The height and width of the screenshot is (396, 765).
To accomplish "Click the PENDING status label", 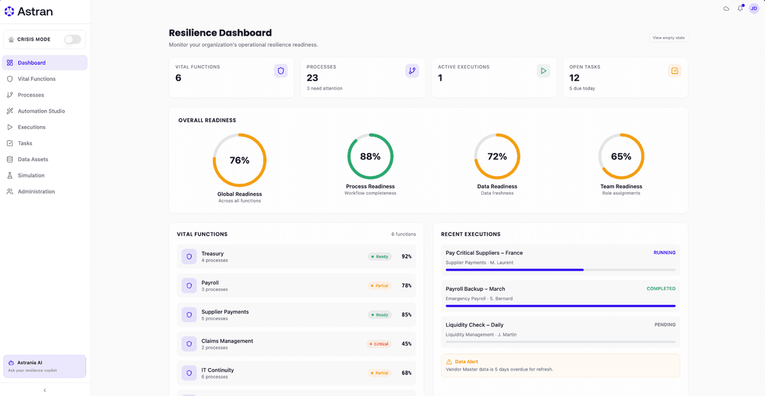I will click(665, 325).
